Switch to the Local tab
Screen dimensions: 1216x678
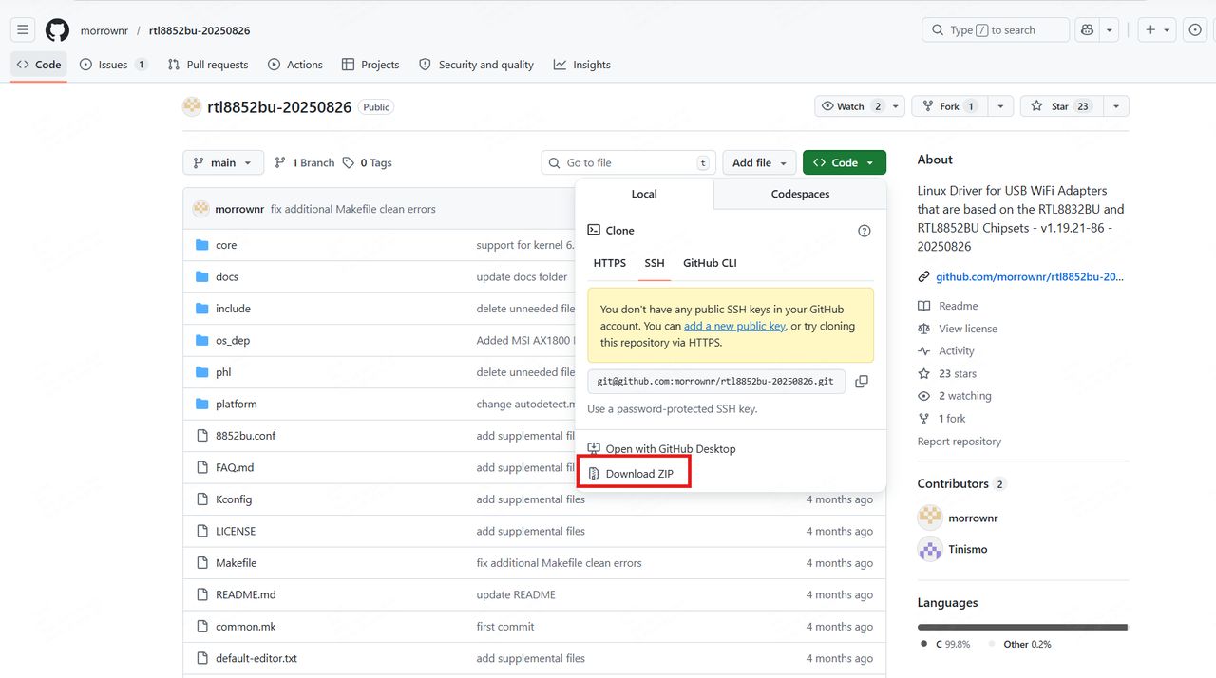pyautogui.click(x=644, y=194)
